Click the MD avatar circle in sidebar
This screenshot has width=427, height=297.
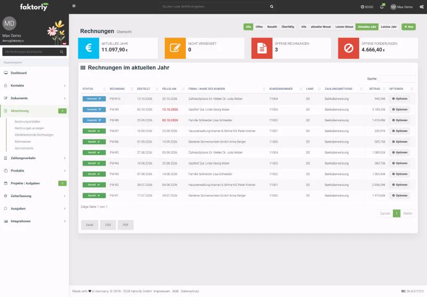click(9, 24)
